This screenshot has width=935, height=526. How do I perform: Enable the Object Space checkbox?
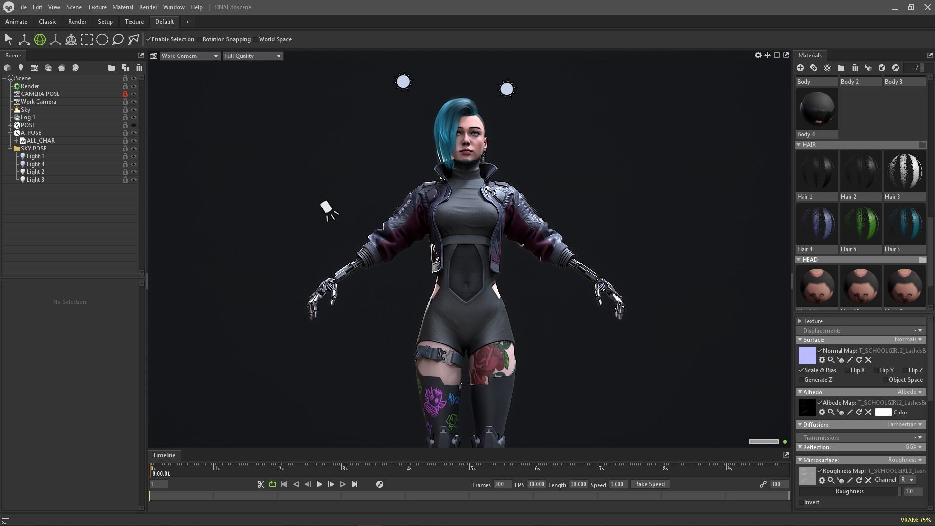click(x=885, y=380)
